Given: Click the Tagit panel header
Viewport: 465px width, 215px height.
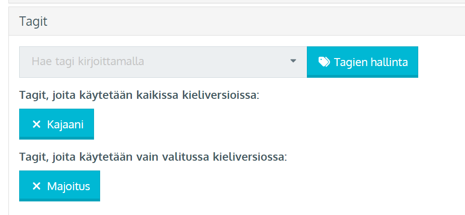Looking at the screenshot, I should 237,22.
